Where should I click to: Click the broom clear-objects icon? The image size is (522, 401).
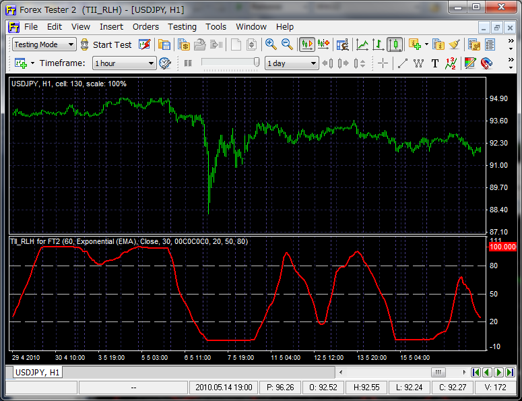(455, 44)
